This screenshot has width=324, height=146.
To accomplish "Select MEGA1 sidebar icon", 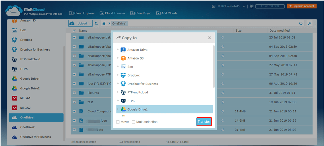I will pos(14,98).
